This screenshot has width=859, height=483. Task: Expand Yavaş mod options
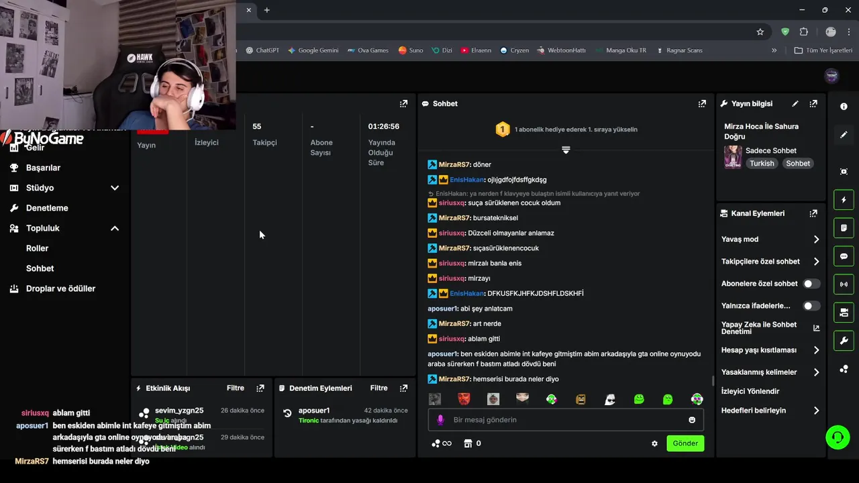[816, 239]
